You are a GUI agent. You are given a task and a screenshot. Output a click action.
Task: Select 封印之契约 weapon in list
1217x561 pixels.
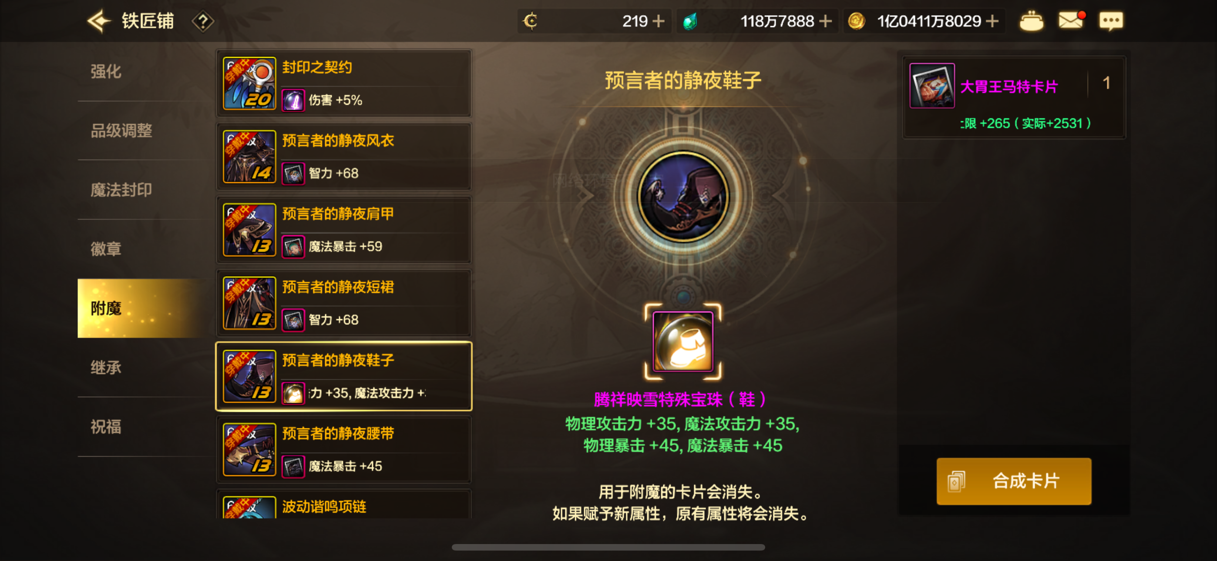click(x=344, y=83)
